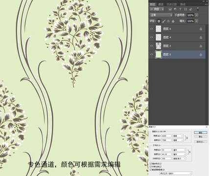
Task: Switch to the Paths tab
Action: coord(183,4)
